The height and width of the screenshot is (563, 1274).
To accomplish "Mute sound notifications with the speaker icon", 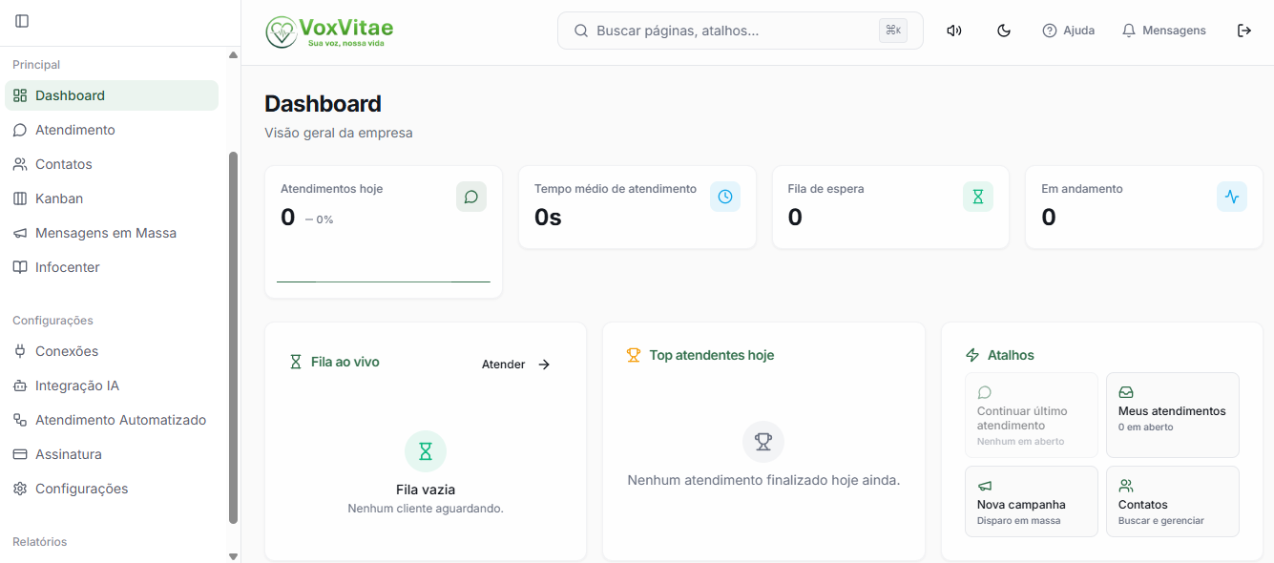I will point(953,31).
